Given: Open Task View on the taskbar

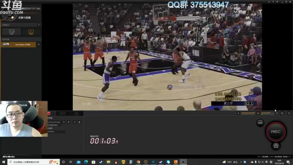Looking at the screenshot, I should [71, 162].
